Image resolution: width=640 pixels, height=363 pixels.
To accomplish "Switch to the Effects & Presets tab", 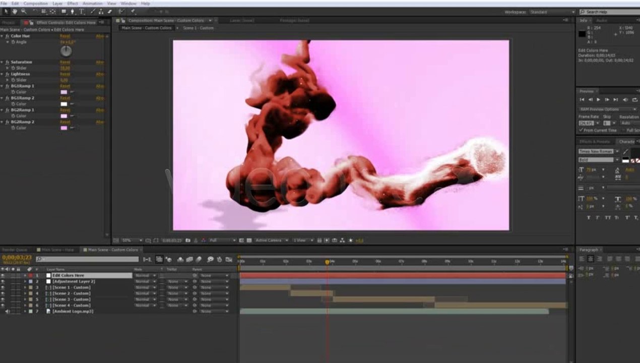I will [x=595, y=142].
